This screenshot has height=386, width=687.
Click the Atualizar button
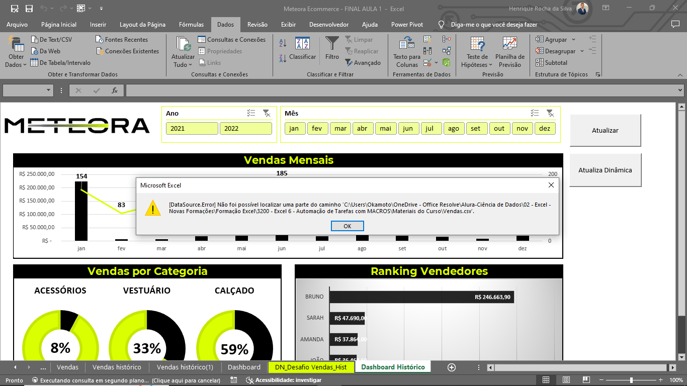(x=606, y=130)
